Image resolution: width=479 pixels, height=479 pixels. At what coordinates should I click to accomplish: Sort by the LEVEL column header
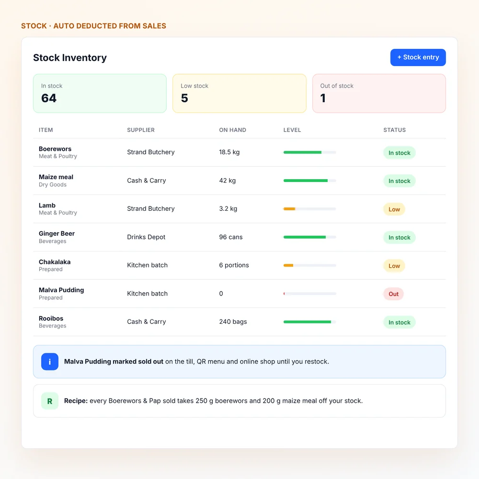tap(292, 130)
